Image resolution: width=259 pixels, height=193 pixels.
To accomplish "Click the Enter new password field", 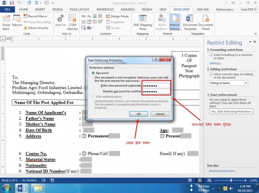I will pyautogui.click(x=155, y=85).
